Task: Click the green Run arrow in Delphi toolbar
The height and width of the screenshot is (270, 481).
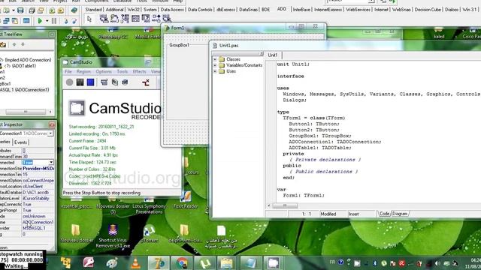Action: tap(40, 21)
